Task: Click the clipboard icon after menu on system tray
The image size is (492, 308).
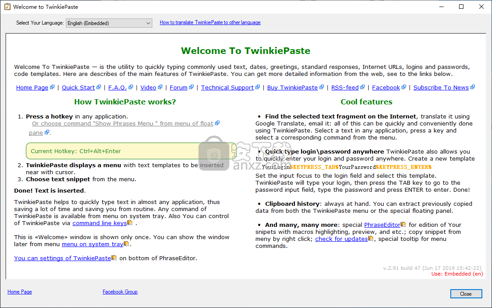Action: tap(126, 244)
